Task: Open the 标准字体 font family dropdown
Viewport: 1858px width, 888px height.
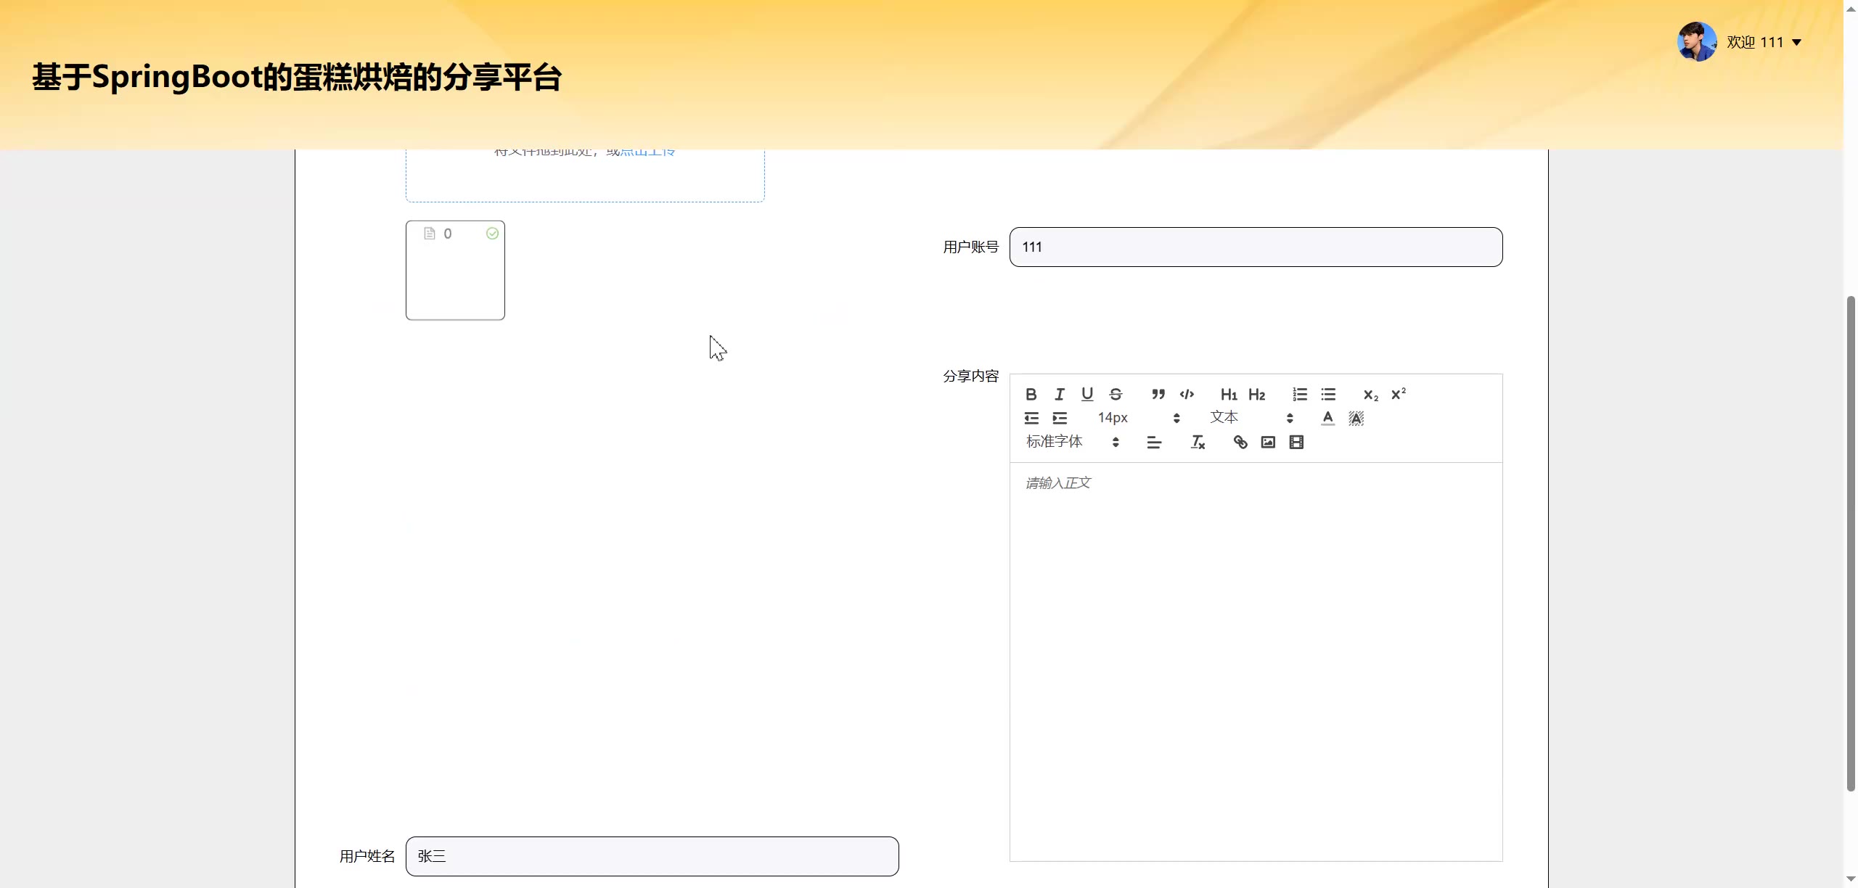Action: [1072, 442]
